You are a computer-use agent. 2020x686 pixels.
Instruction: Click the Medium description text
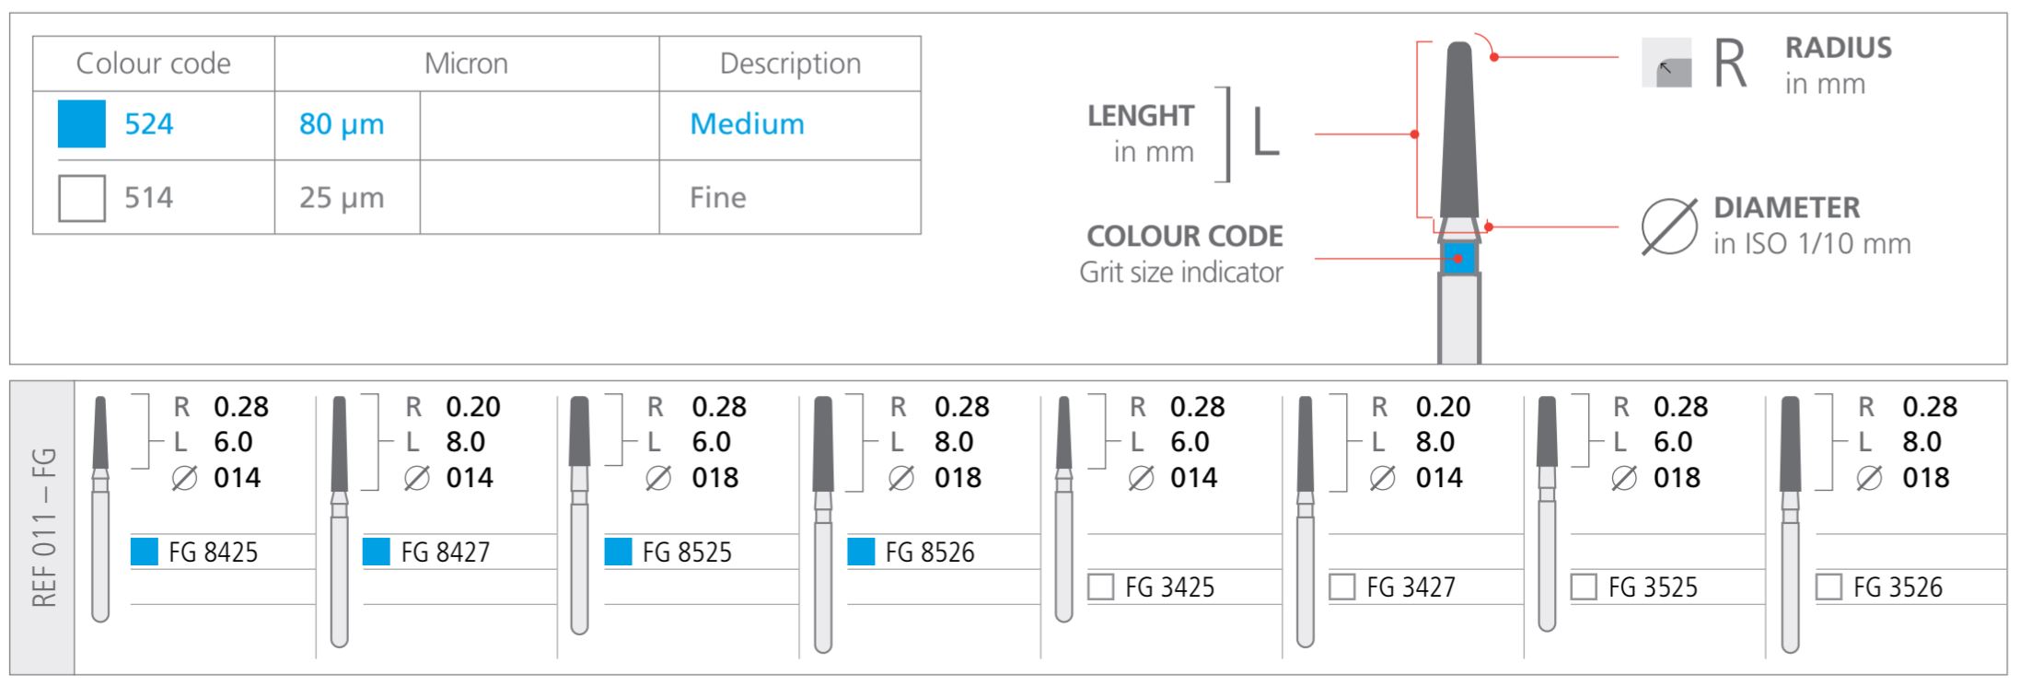pyautogui.click(x=747, y=124)
